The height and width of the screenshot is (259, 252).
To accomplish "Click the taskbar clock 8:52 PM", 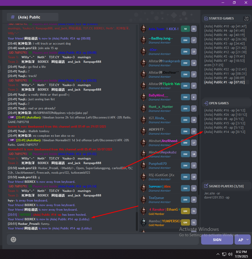I will coord(241,252).
